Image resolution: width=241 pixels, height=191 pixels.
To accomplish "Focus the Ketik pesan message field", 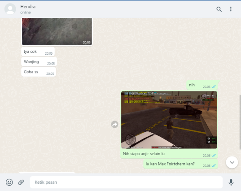I will coord(126,182).
